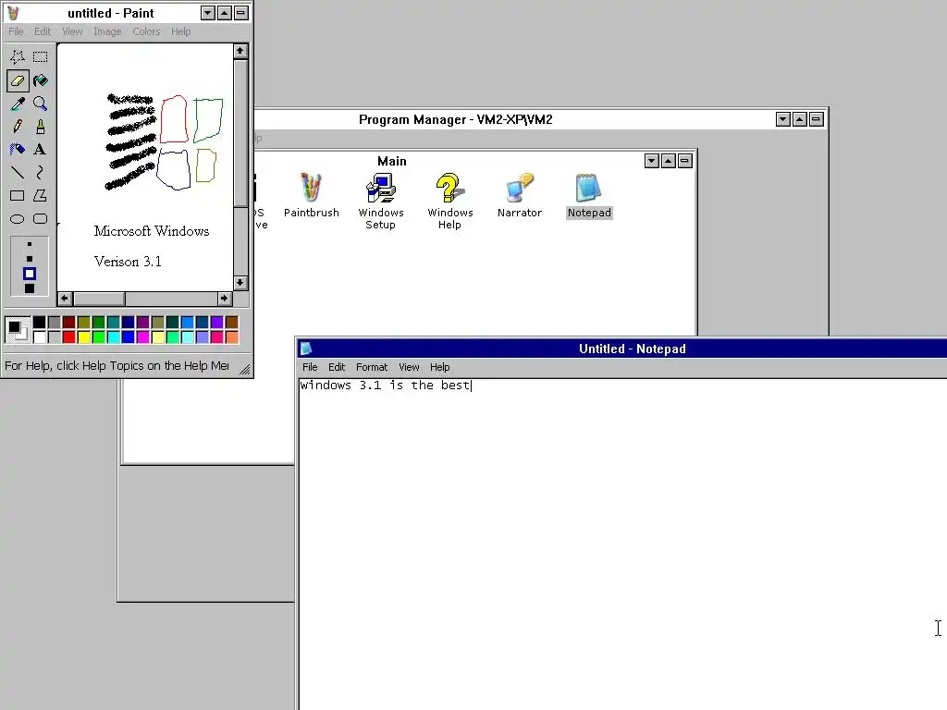Click the Main group window's down-arrow button
The width and height of the screenshot is (947, 710).
pos(652,161)
